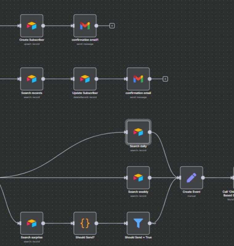Select the Should Send = True filter node
This screenshot has width=234, height=246.
pyautogui.click(x=138, y=223)
